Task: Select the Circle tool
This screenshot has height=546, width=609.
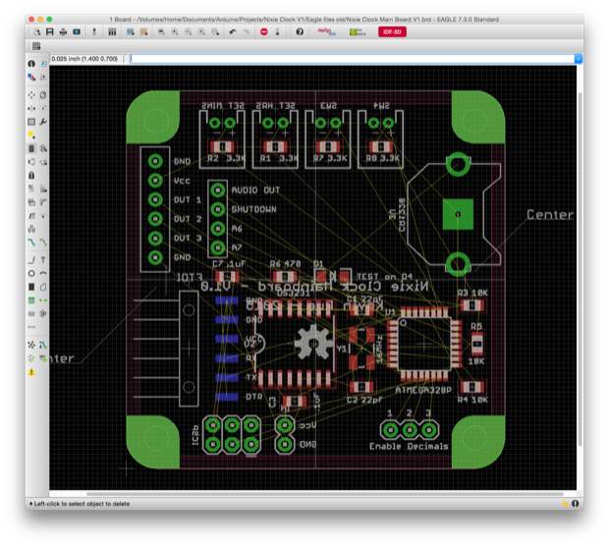Action: [31, 273]
